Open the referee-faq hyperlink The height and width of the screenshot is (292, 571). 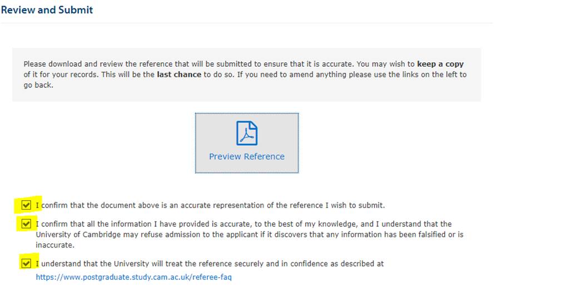[133, 277]
